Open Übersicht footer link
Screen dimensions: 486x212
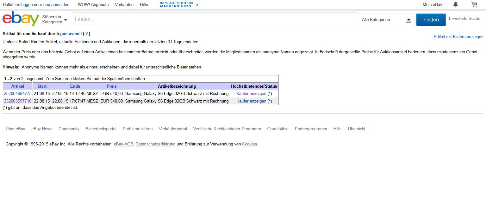click(x=357, y=129)
